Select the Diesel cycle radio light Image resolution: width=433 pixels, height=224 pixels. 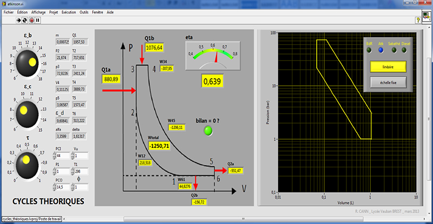pos(405,50)
